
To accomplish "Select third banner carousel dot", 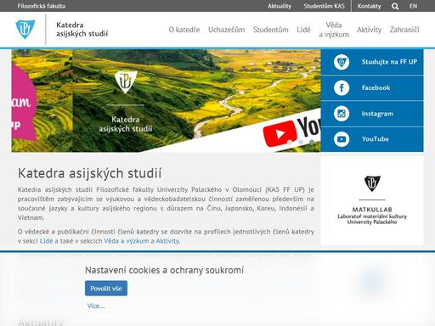I will click(312, 142).
